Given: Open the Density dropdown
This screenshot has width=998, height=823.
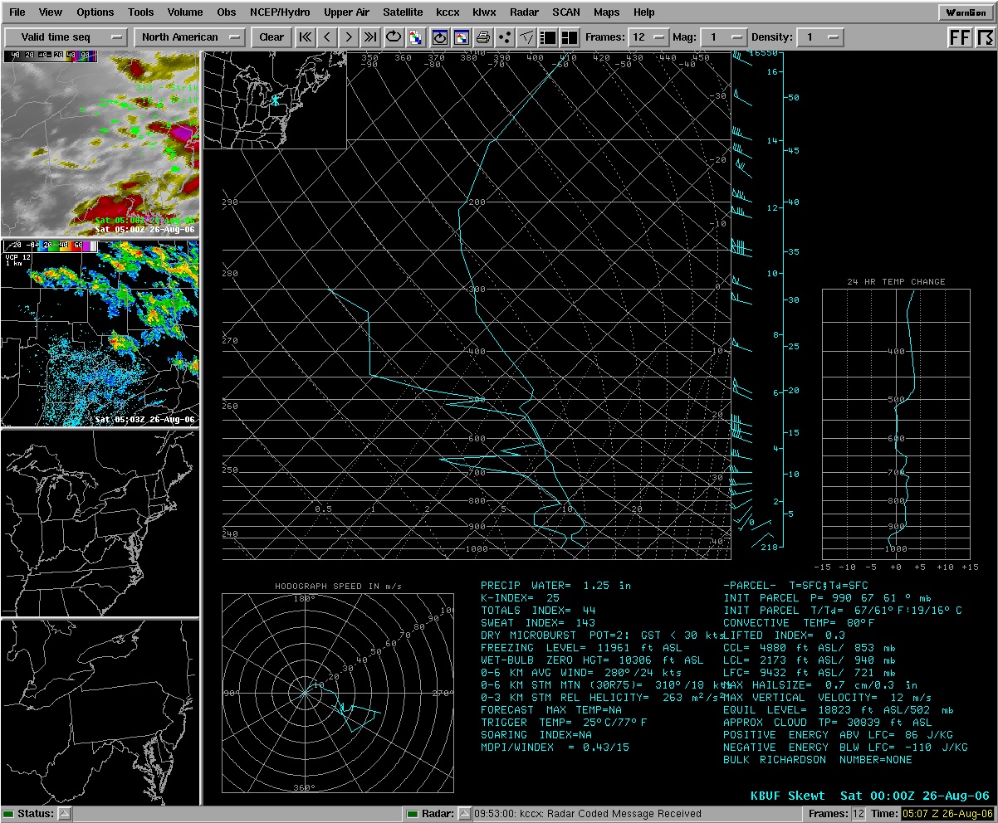Looking at the screenshot, I should tap(820, 37).
